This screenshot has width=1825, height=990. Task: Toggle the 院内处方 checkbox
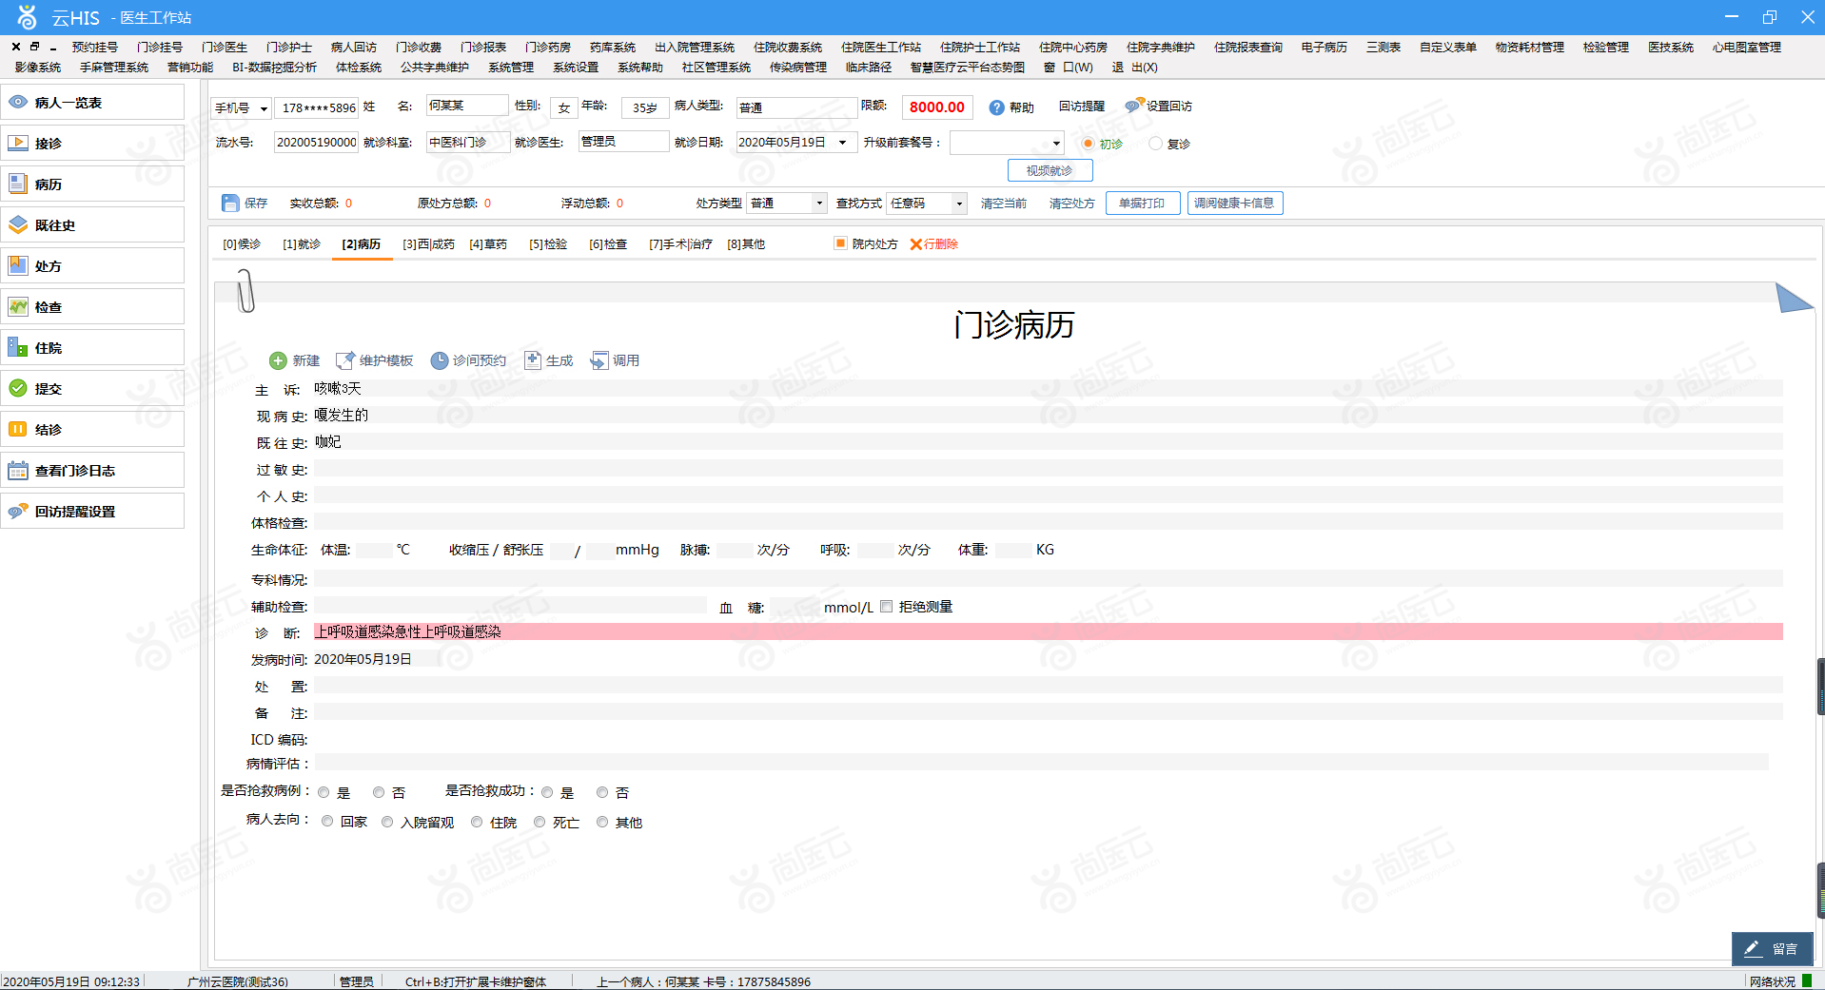click(x=840, y=243)
